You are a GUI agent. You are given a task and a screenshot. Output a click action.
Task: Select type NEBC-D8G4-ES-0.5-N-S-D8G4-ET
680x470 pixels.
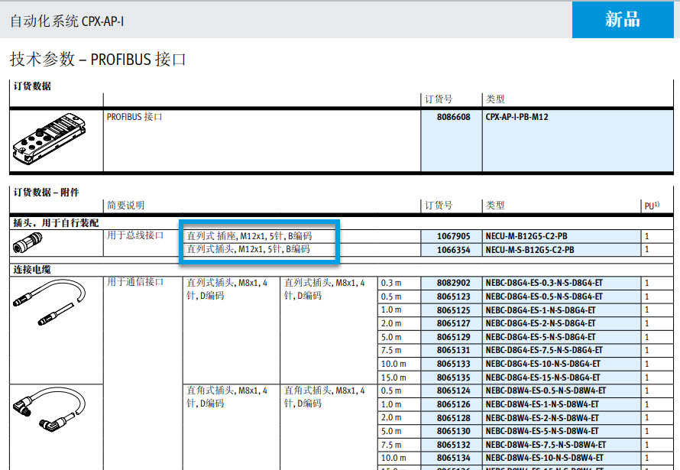pyautogui.click(x=544, y=297)
